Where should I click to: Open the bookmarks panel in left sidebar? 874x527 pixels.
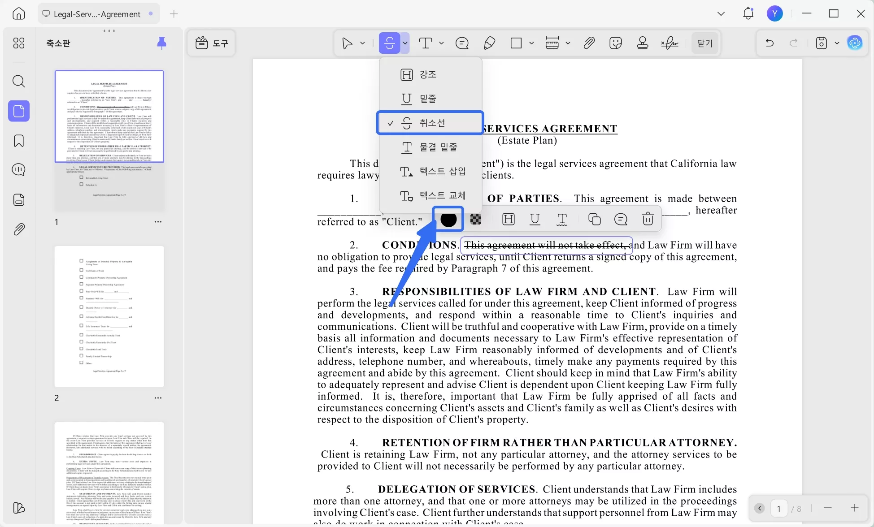[x=19, y=141]
